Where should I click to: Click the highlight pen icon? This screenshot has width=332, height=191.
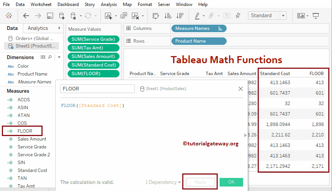[x=197, y=16]
